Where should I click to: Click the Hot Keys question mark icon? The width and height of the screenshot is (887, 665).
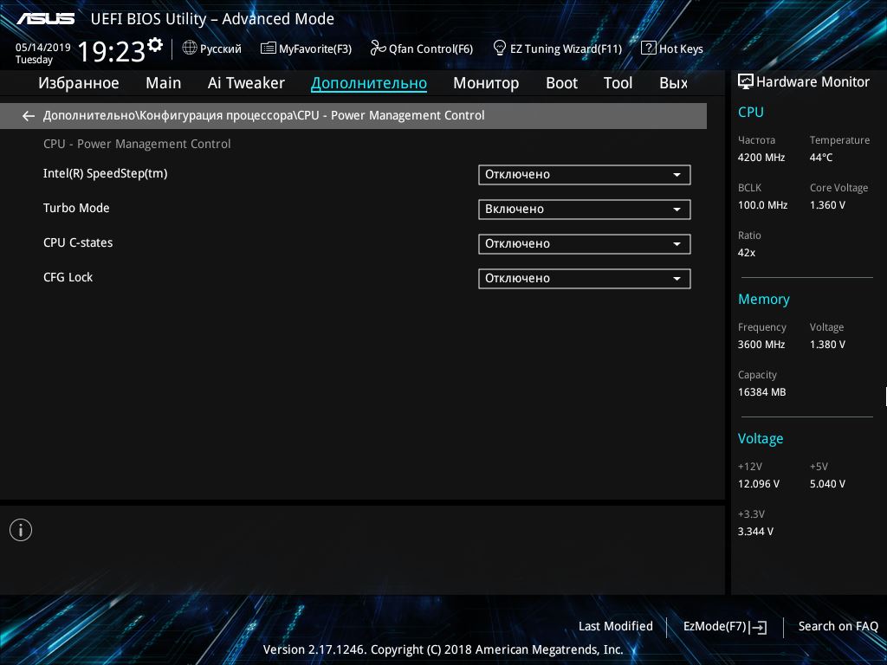pos(648,48)
